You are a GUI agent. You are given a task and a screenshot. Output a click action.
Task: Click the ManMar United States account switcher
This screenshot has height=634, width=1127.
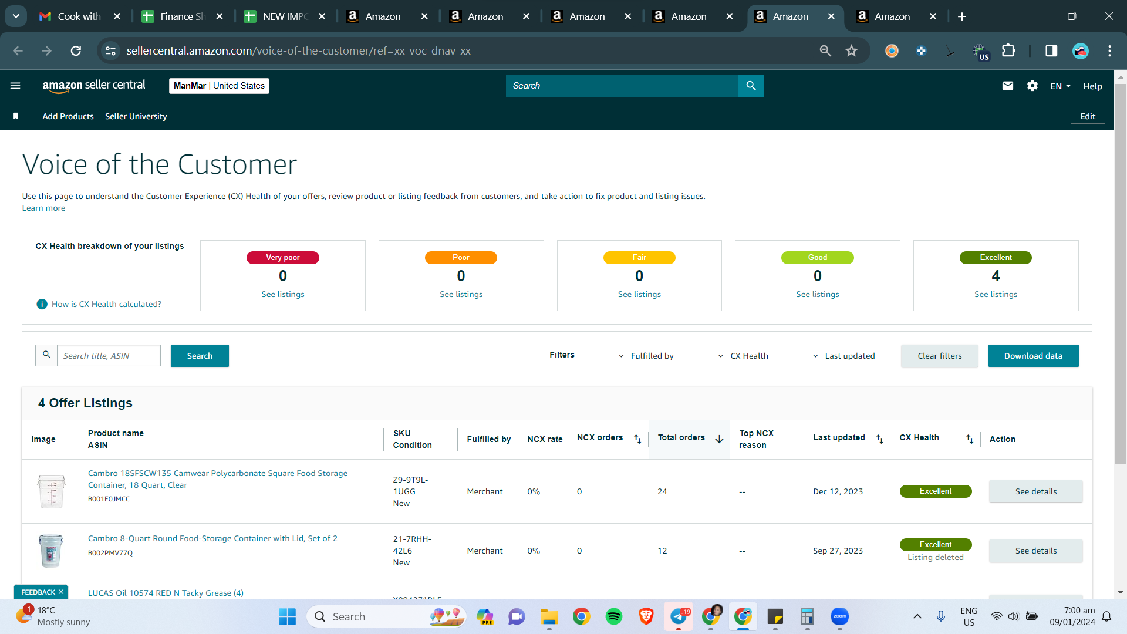[219, 86]
